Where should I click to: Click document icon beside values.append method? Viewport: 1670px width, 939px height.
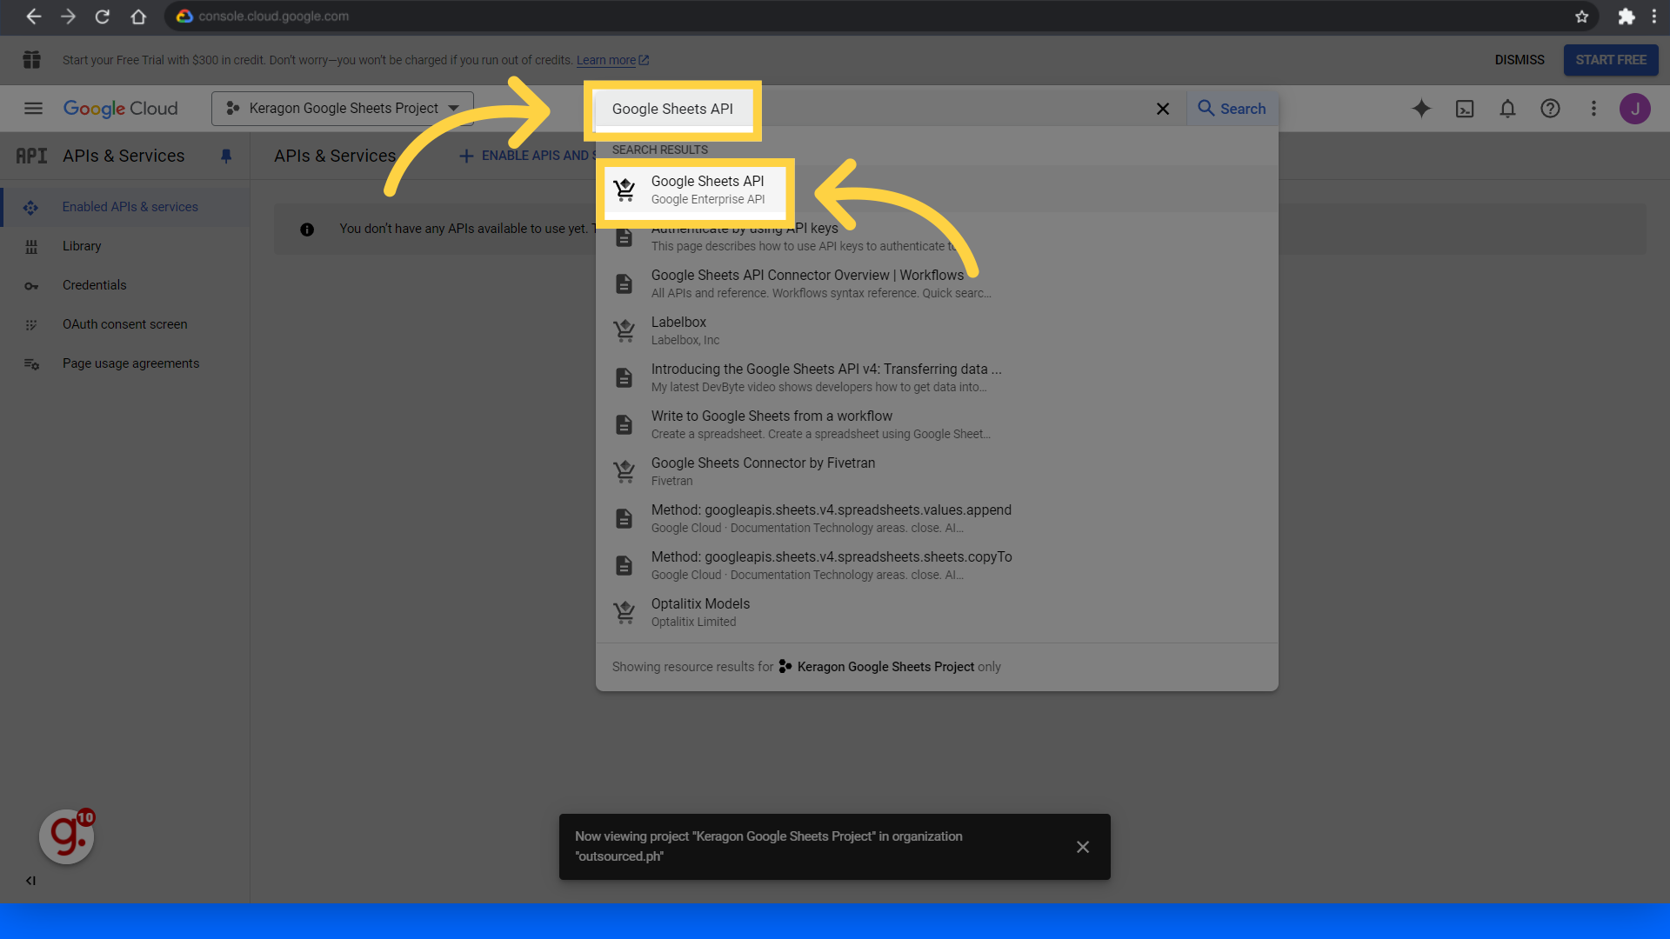[x=625, y=518]
